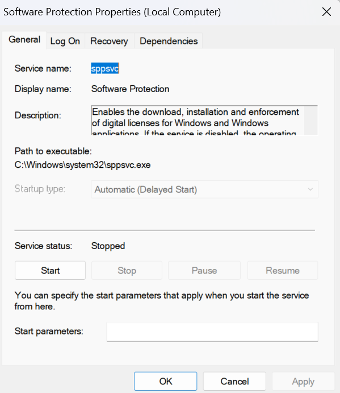
Task: Open the Recovery tab
Action: [109, 41]
